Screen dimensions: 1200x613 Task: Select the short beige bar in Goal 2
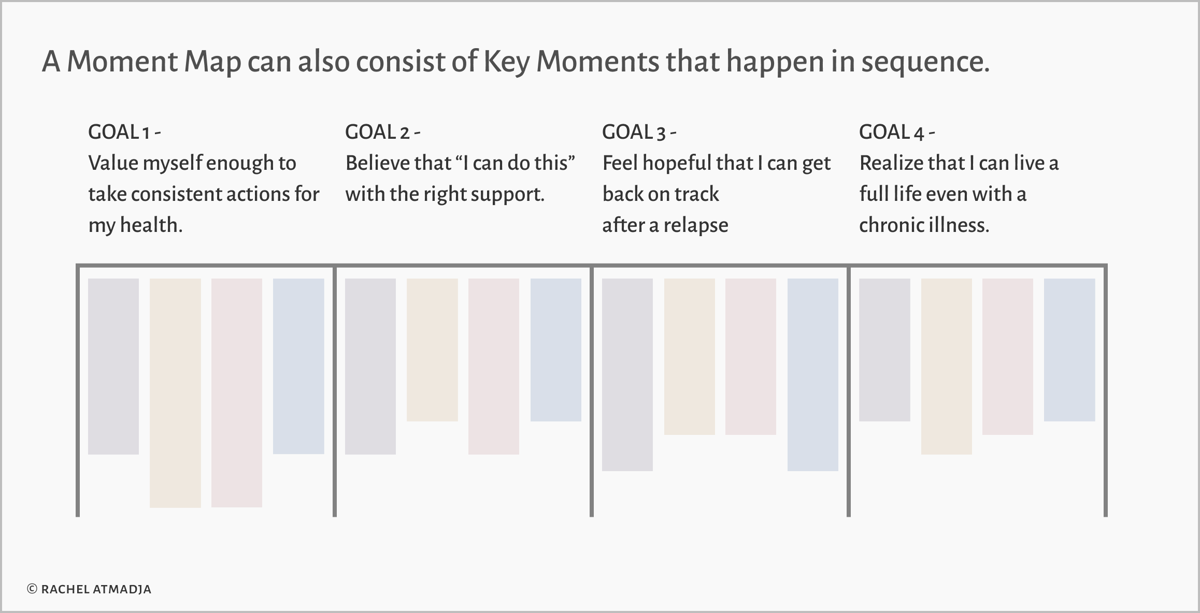(x=432, y=350)
